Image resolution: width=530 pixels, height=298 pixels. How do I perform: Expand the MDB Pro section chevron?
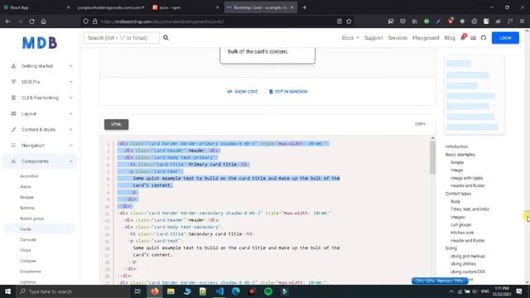click(71, 82)
